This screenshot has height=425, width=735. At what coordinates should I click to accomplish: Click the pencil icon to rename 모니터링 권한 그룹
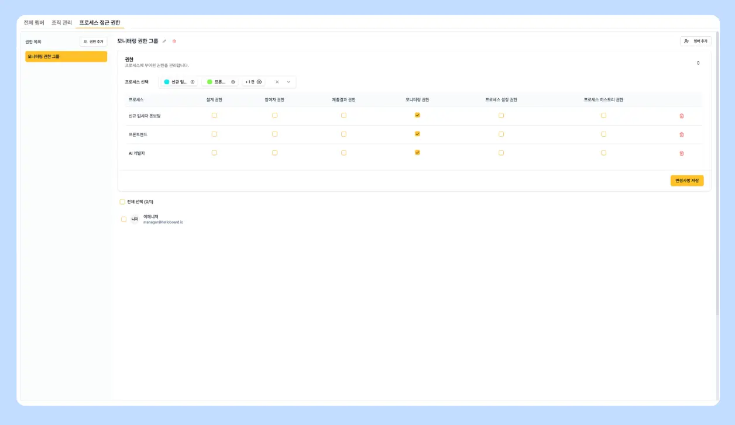coord(164,42)
